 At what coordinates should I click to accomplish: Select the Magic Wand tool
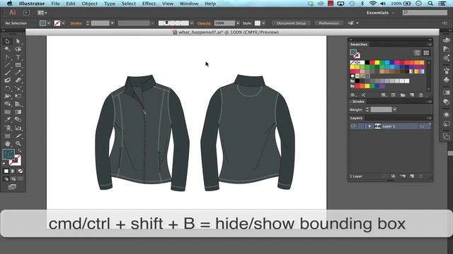8,49
